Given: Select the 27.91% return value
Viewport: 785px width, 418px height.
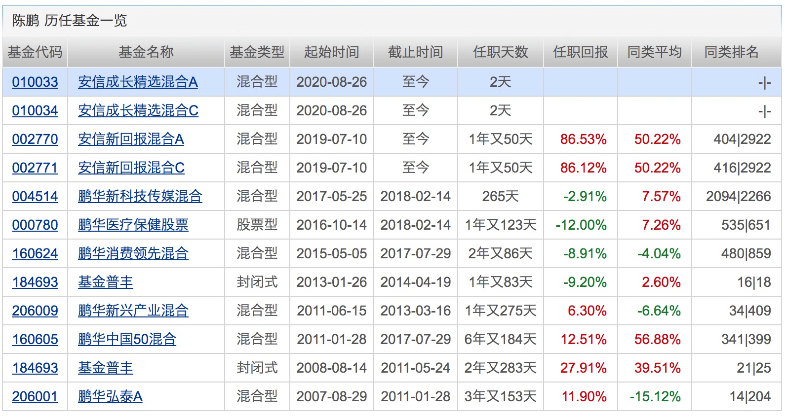Looking at the screenshot, I should coord(583,368).
